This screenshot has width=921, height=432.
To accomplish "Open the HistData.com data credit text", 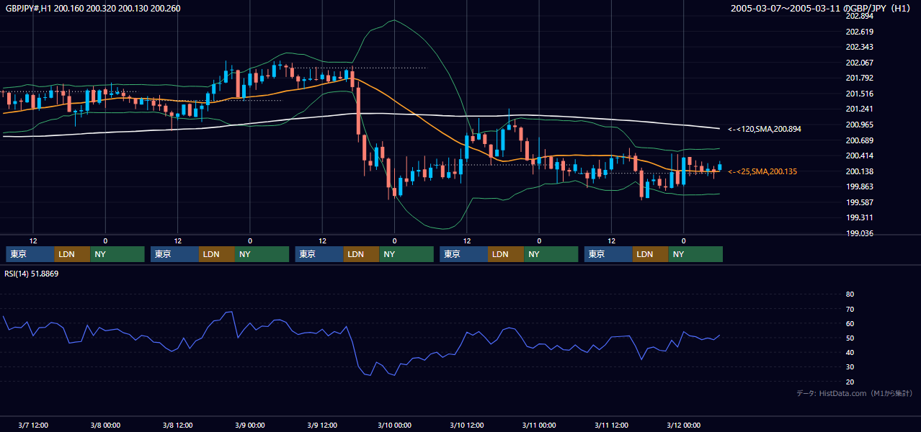I will [x=854, y=393].
